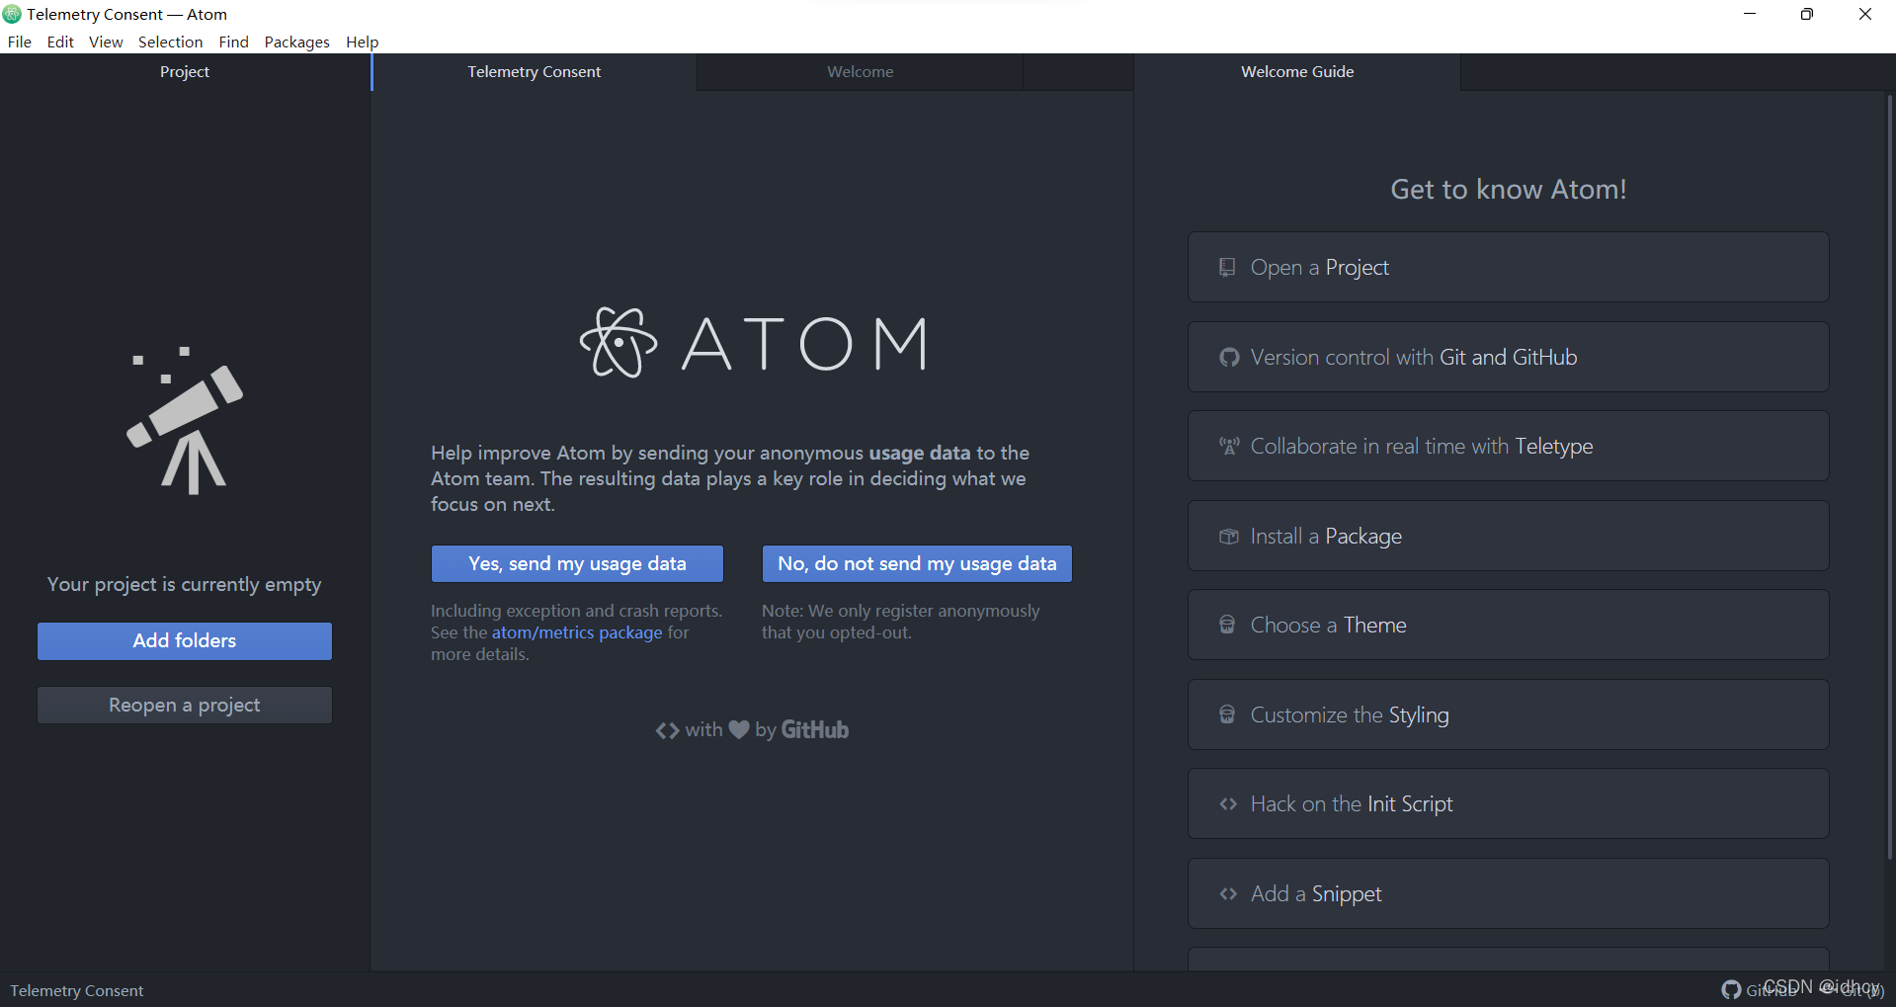Viewport: 1896px width, 1007px height.
Task: Click Telemetry Consent text in status bar
Action: click(x=77, y=990)
